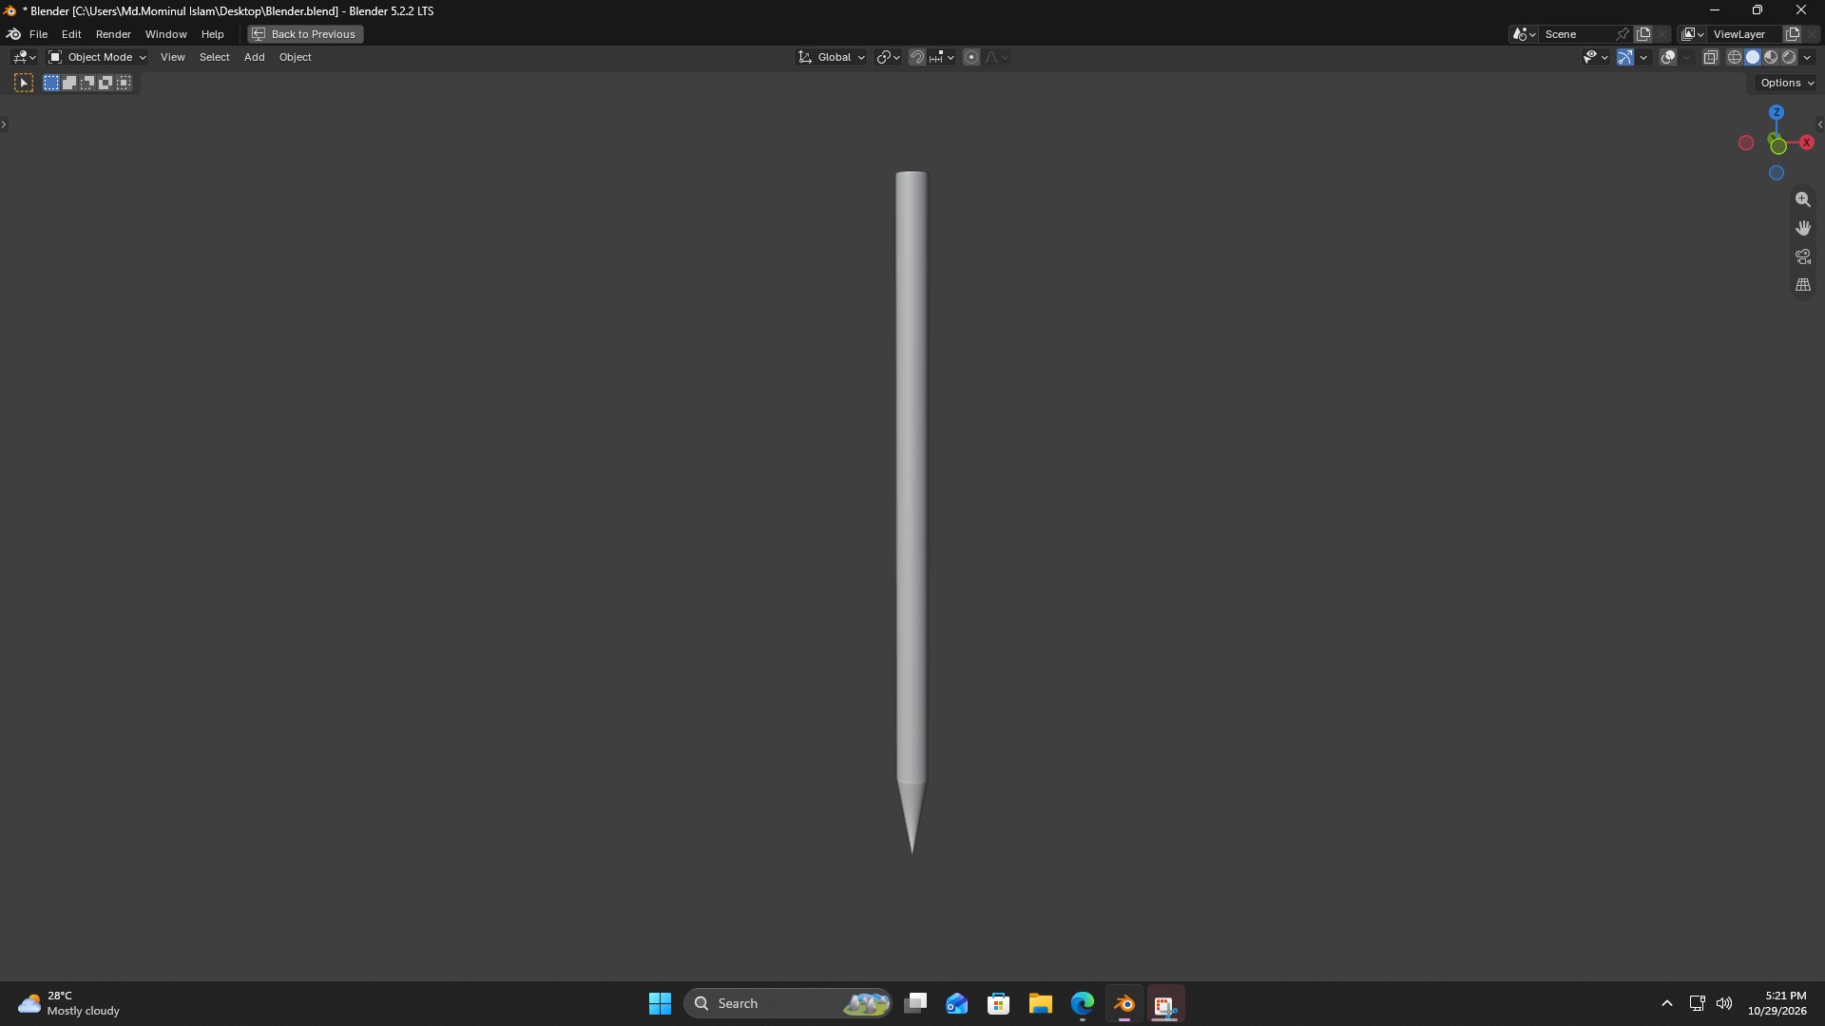This screenshot has width=1825, height=1026.
Task: Click Back to Previous button
Action: tap(305, 34)
